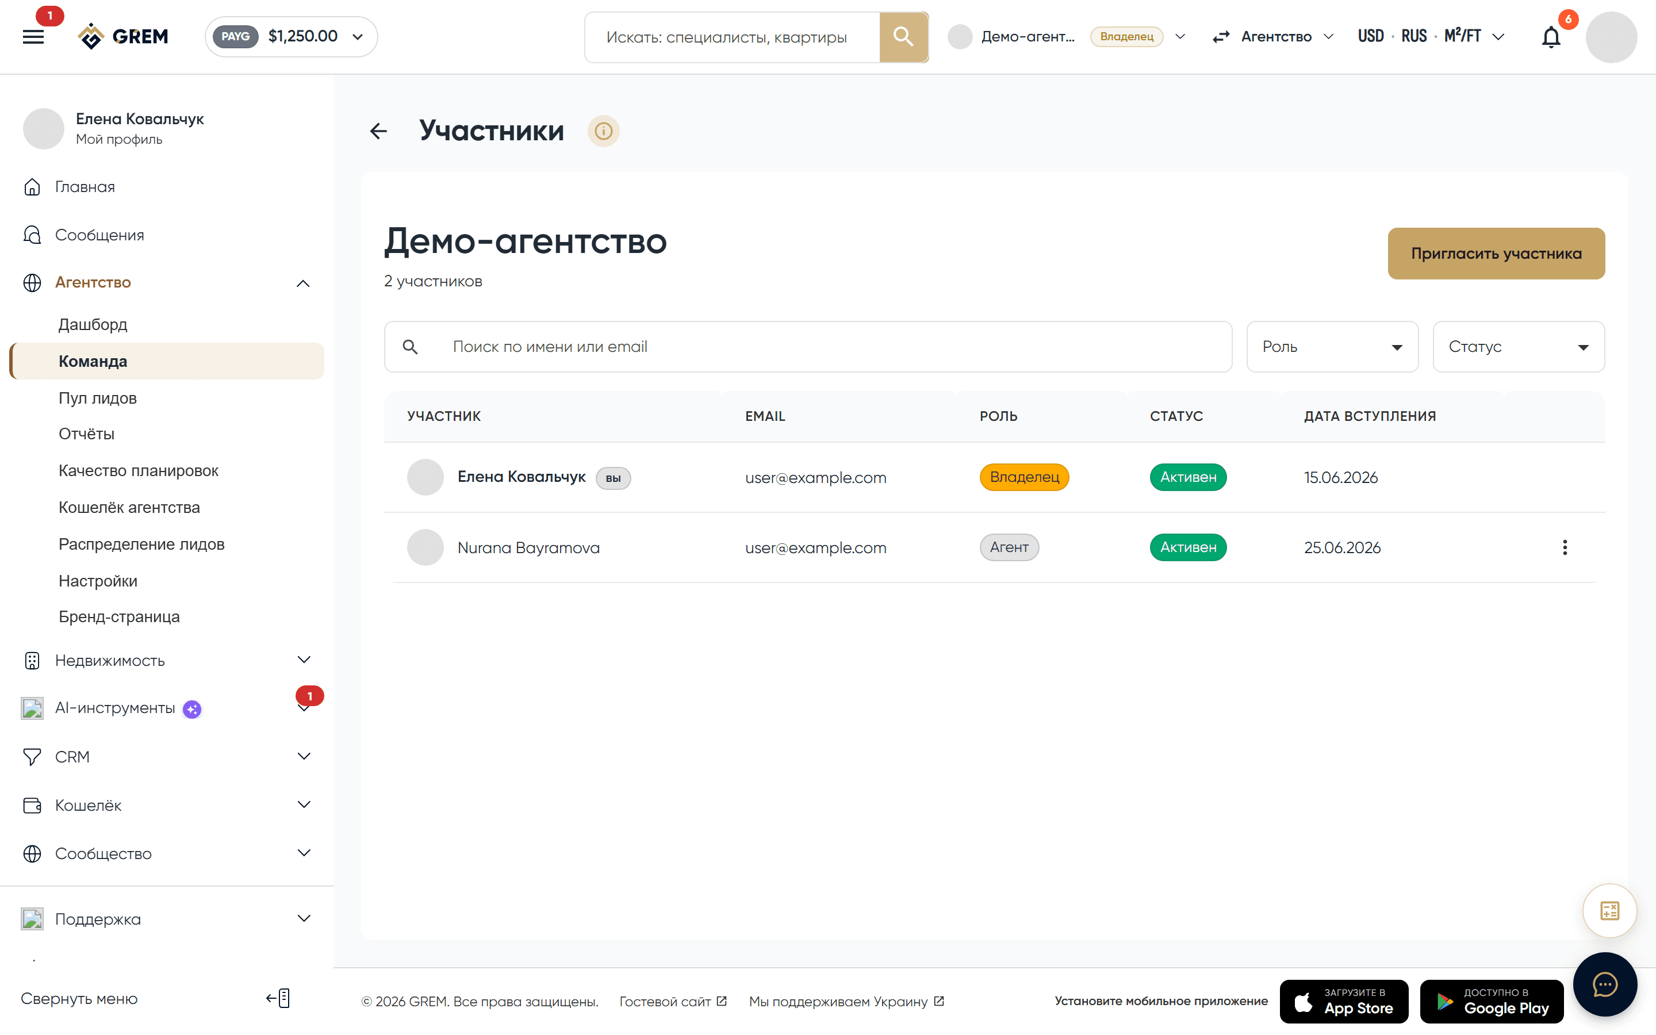The image size is (1656, 1035).
Task: Open the Статус filter dropdown
Action: coord(1518,346)
